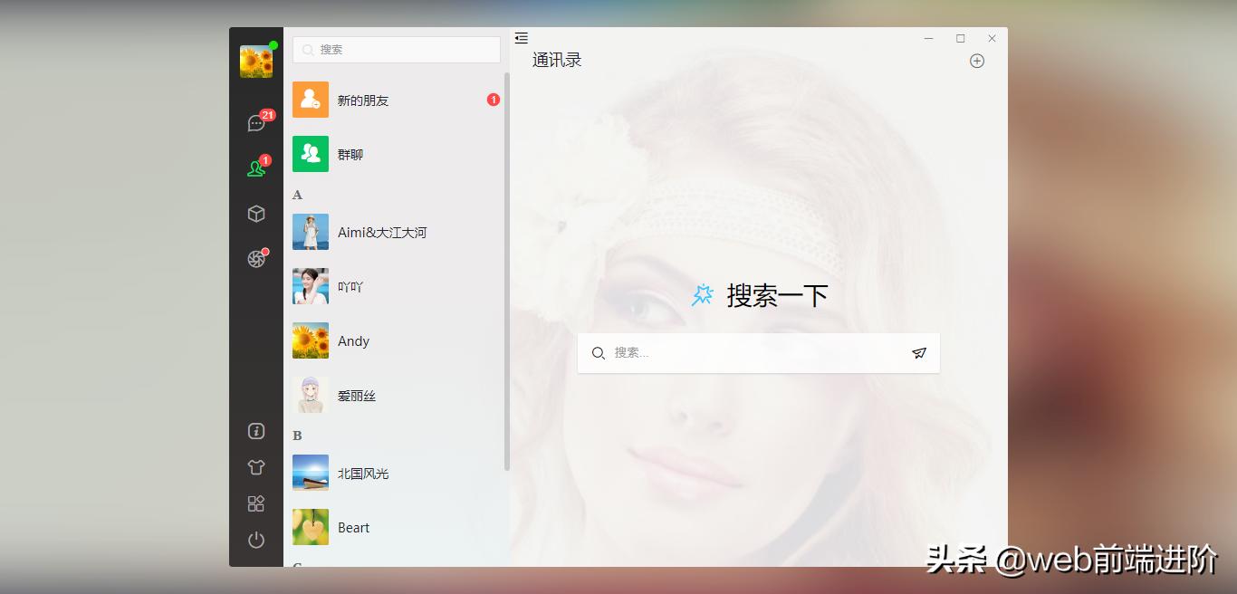Image resolution: width=1237 pixels, height=594 pixels.
Task: Open the 通讯录 contacts view
Action: (x=557, y=59)
